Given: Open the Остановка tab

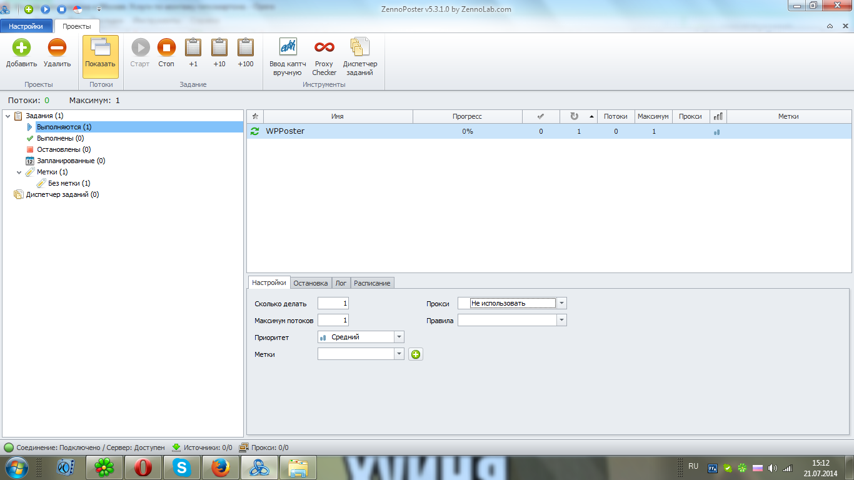Looking at the screenshot, I should (311, 283).
